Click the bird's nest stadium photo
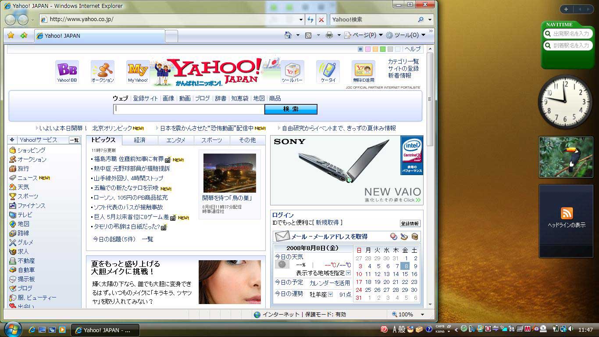Viewport: 599px width, 337px height. pyautogui.click(x=230, y=173)
